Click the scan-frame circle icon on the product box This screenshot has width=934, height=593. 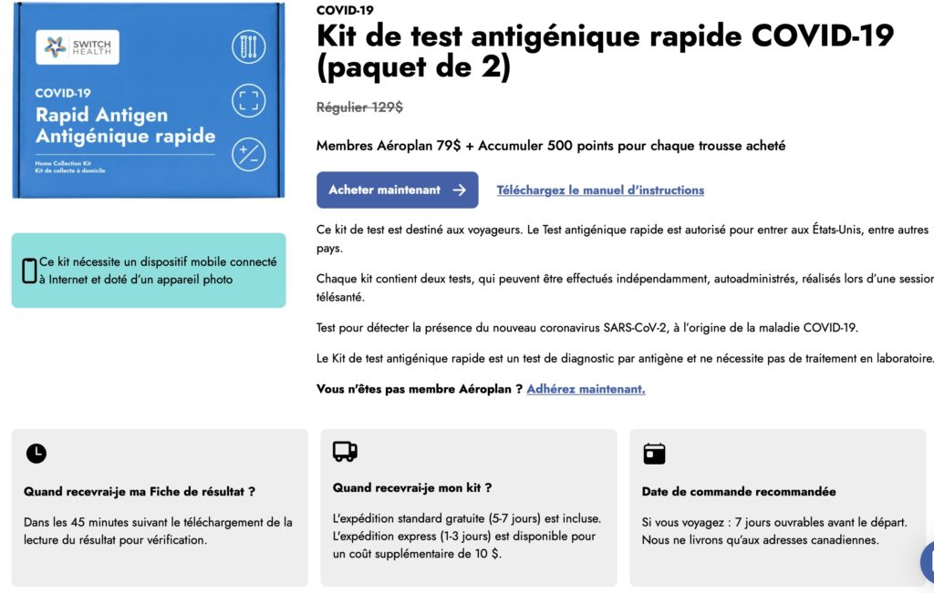247,100
